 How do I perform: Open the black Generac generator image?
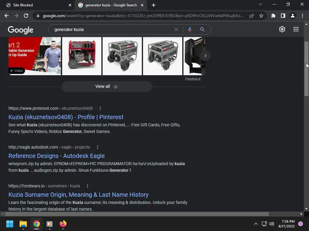click(x=194, y=56)
